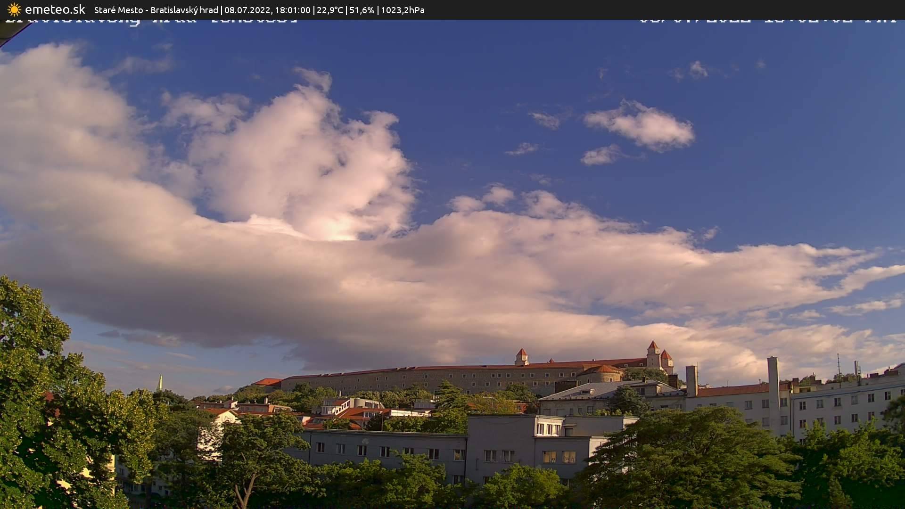Viewport: 905px width, 509px height.
Task: Click the 1023,2hPa pressure reading
Action: coord(403,10)
